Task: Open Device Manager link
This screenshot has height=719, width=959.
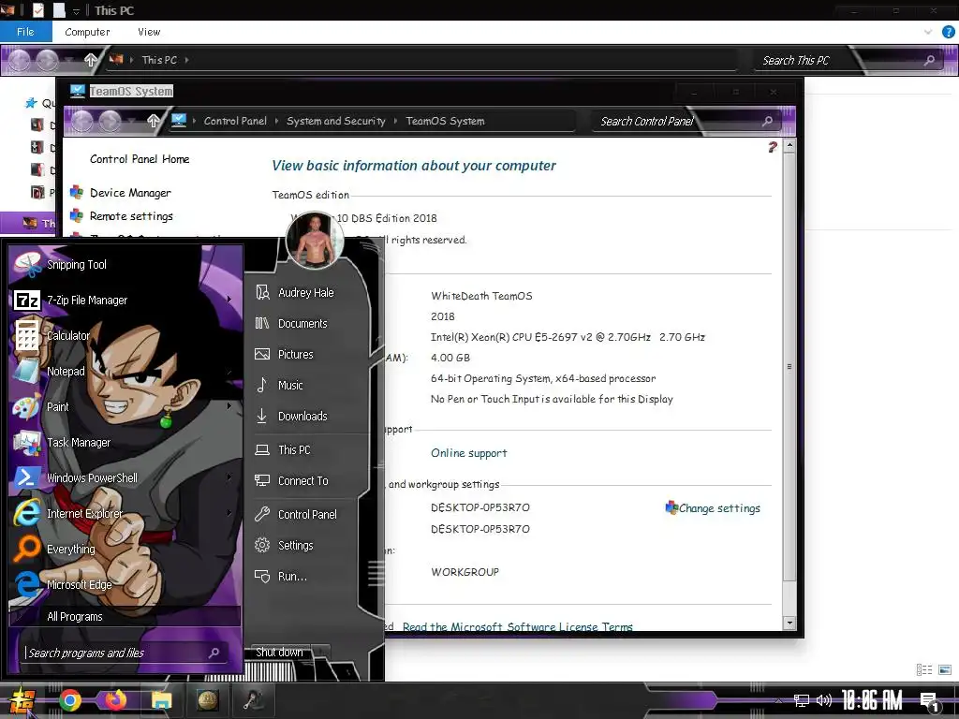Action: pos(130,193)
